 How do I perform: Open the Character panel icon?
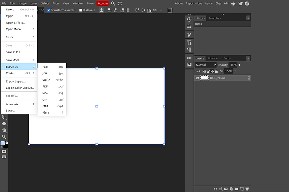coord(189,43)
